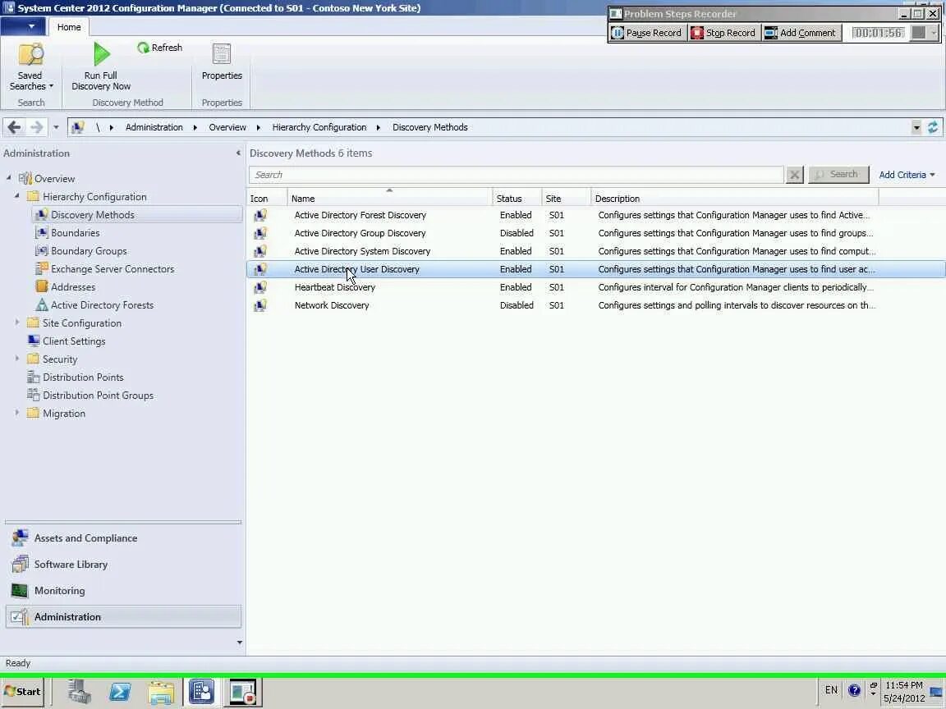Click Heartbeat Discovery row icon
Viewport: 946px width, 709px height.
(260, 287)
